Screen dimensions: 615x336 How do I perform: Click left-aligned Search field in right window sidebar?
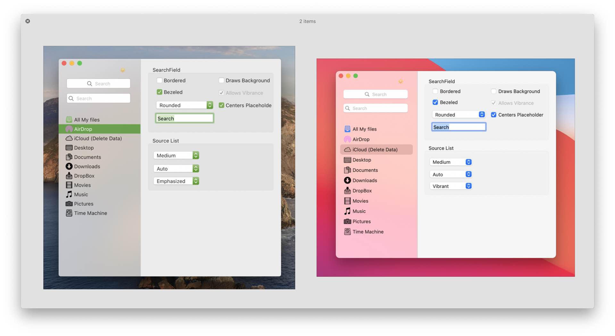point(375,108)
